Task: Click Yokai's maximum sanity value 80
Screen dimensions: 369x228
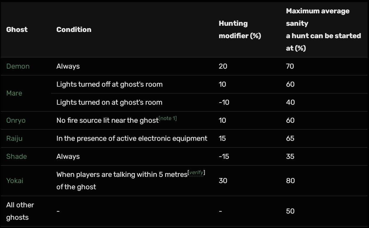Action: pyautogui.click(x=290, y=181)
